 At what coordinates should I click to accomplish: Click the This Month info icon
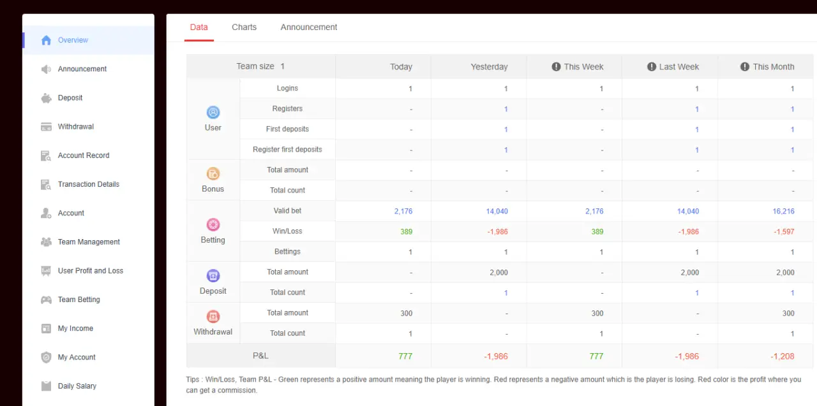coord(745,66)
